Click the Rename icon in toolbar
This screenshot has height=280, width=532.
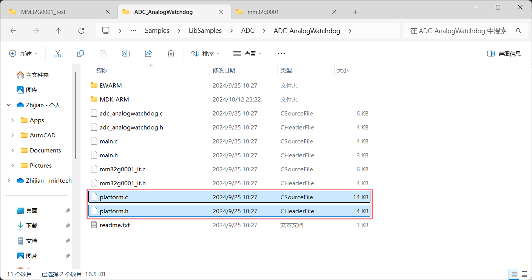[126, 54]
